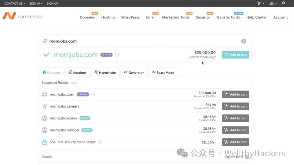
Task: Click the PREMIUM badge in the suggested results row
Action: (x=83, y=94)
